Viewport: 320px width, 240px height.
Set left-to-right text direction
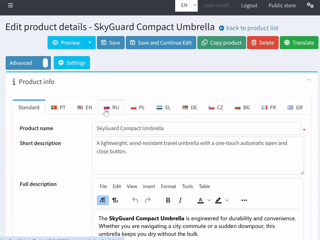click(x=103, y=200)
